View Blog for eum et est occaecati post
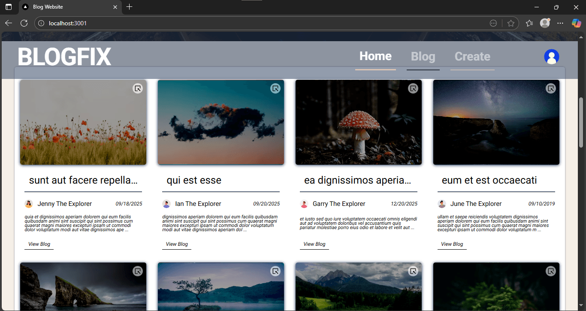 click(x=452, y=244)
